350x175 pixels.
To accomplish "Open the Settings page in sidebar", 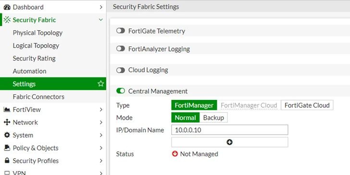I will 53,84.
